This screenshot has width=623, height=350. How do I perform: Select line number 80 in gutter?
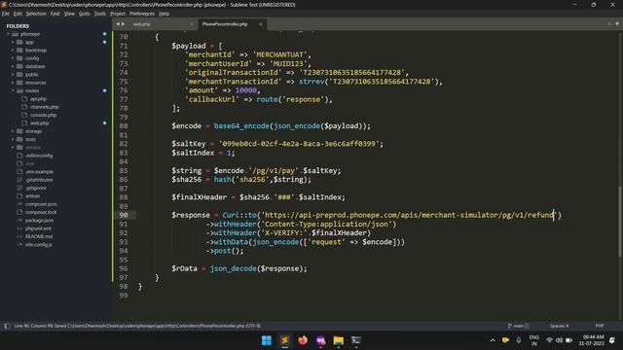point(124,125)
